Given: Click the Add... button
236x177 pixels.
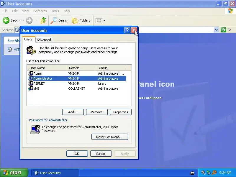Looking at the screenshot, I should click(x=73, y=112).
